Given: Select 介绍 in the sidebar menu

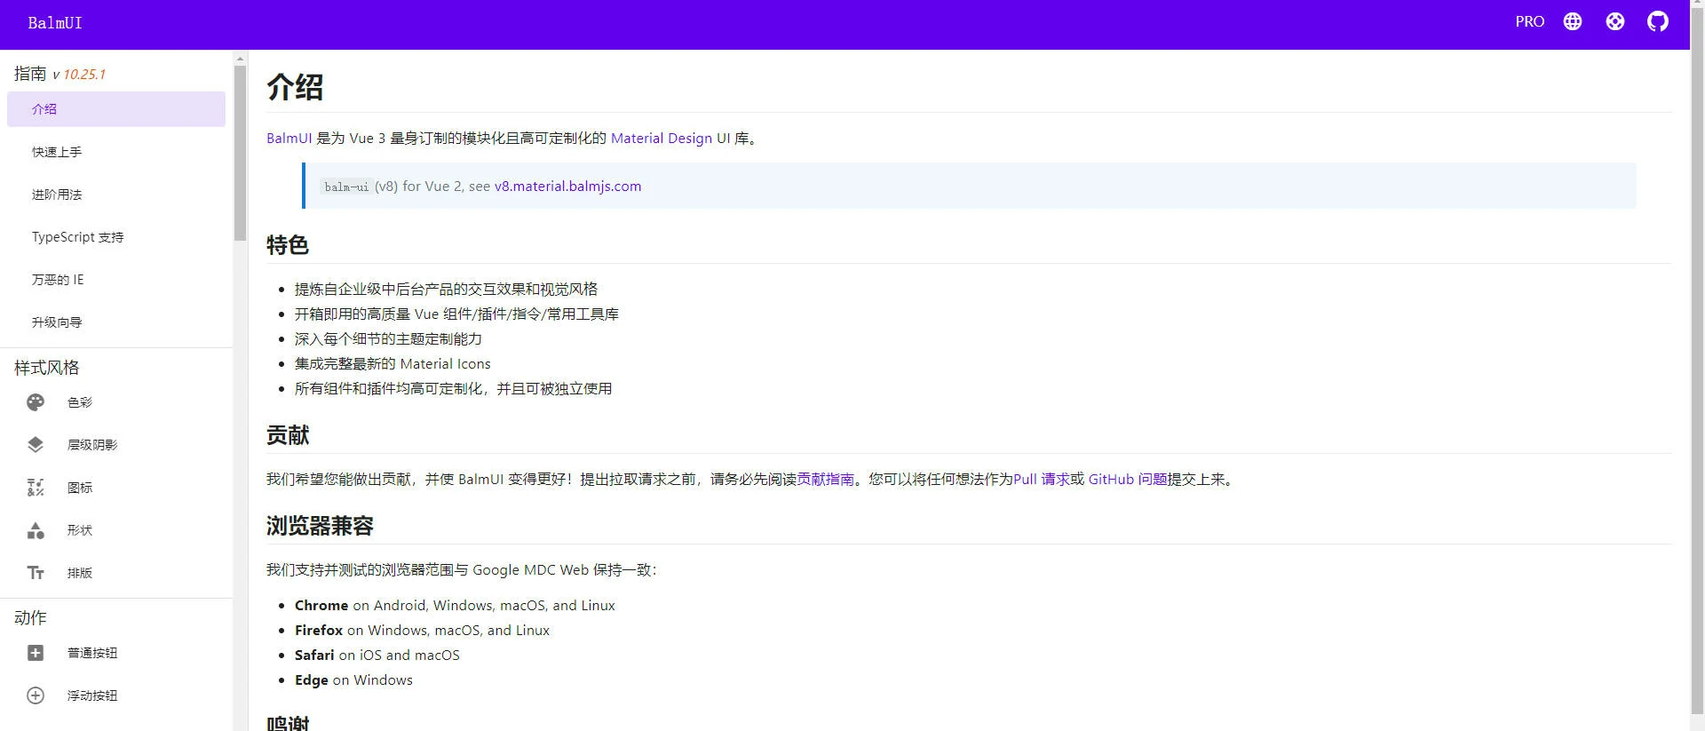Looking at the screenshot, I should (44, 109).
